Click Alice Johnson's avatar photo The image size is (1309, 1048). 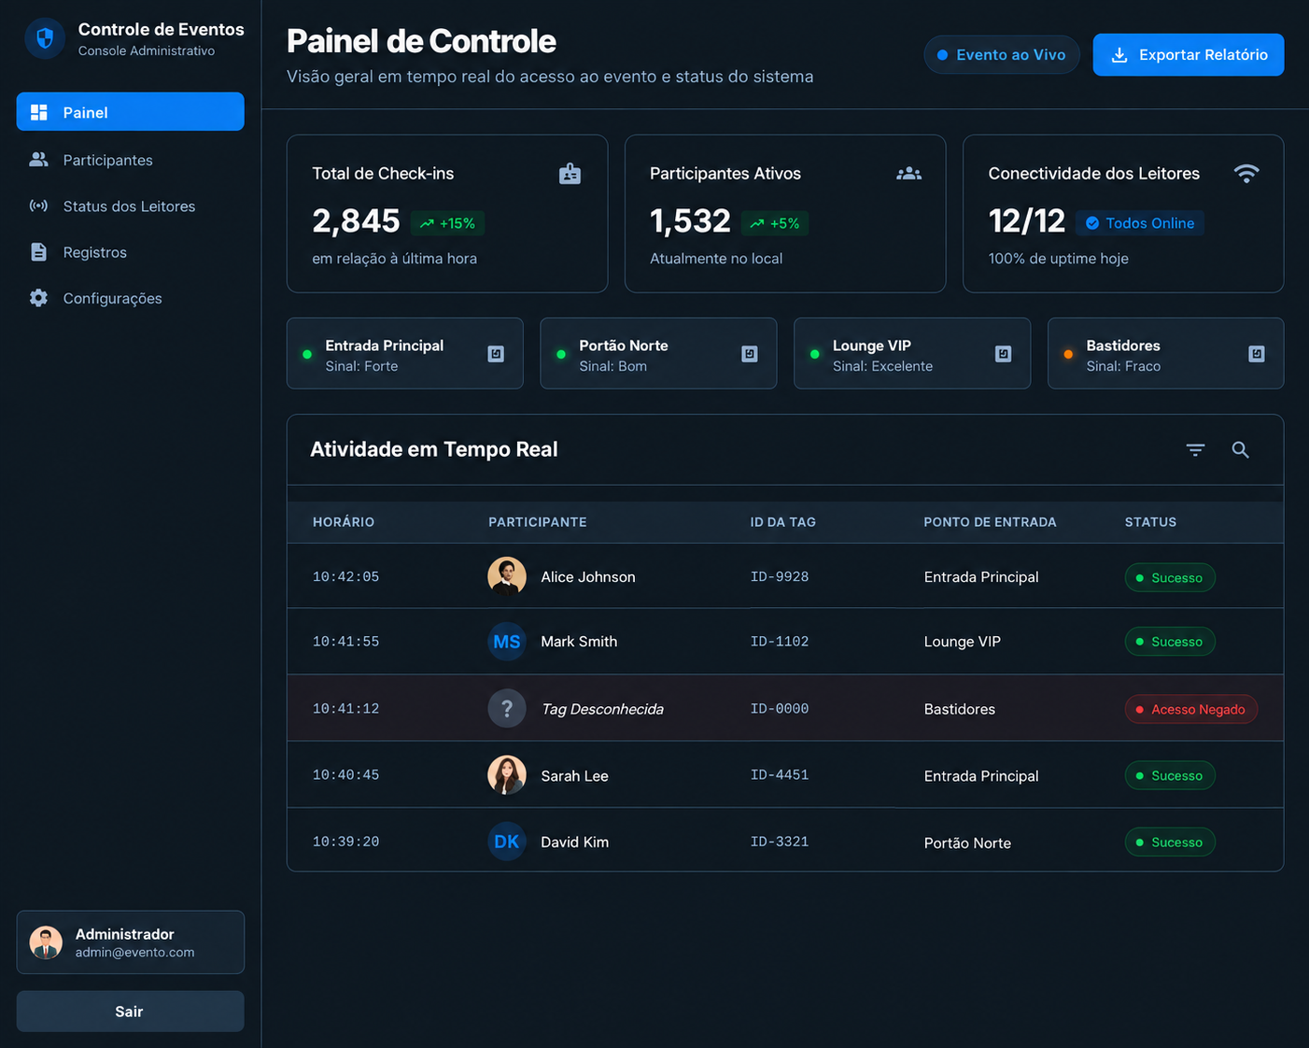(507, 576)
